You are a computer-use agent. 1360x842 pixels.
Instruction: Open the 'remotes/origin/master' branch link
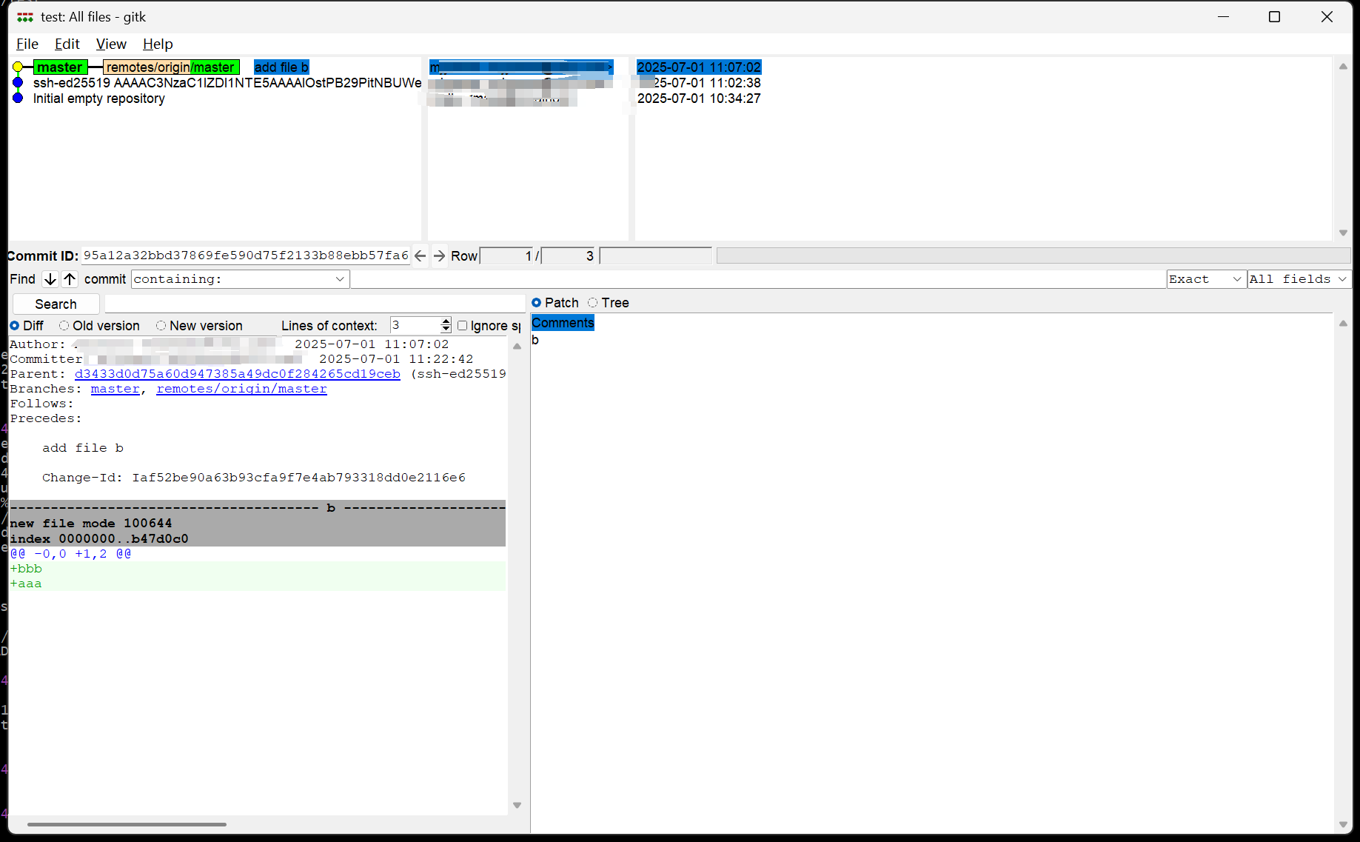point(241,389)
